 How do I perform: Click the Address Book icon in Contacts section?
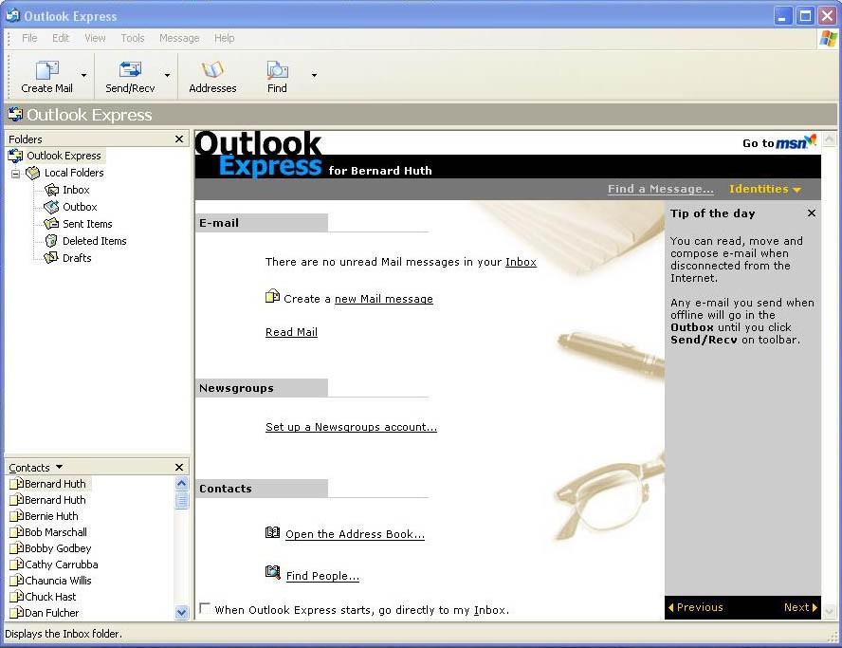pos(273,532)
